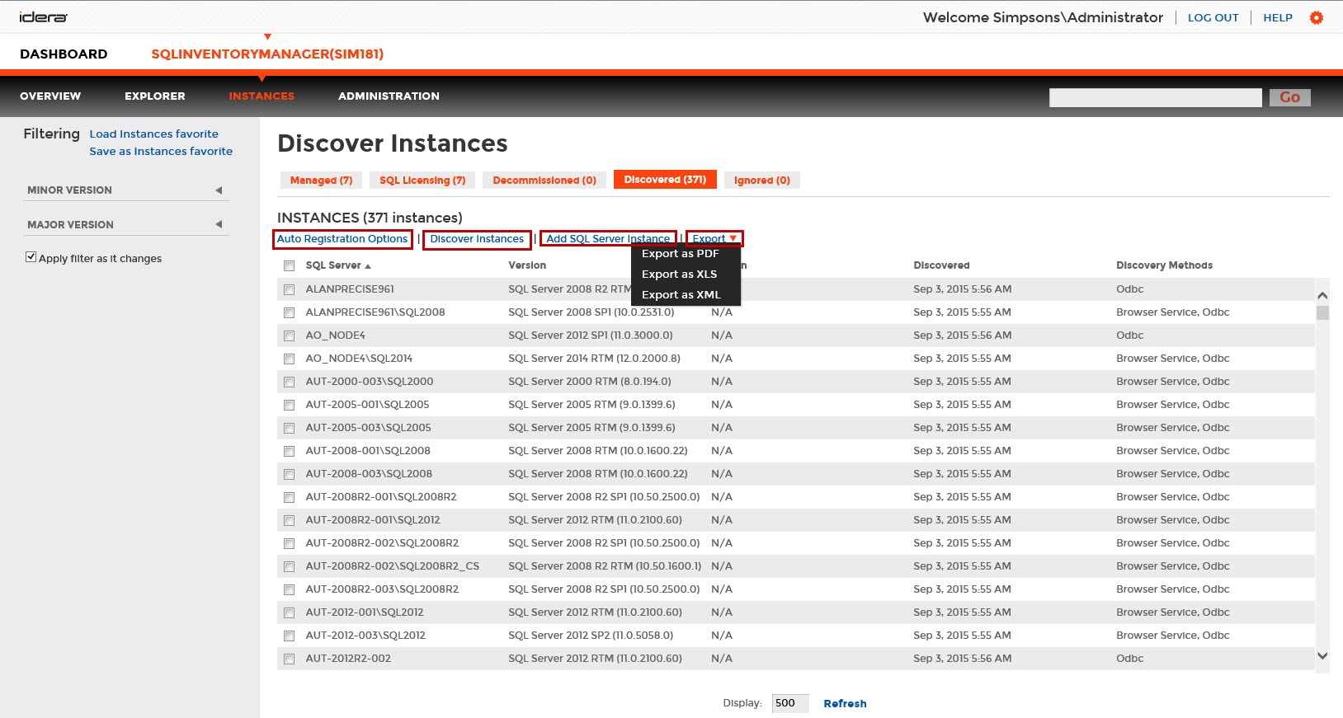The height and width of the screenshot is (718, 1343).
Task: Click version SQL Server 2000 RTM (8.0.194.0)
Action: 590,382
